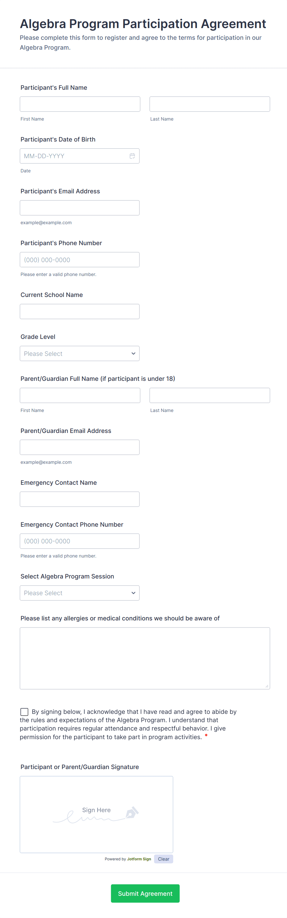Screen dimensions: 287x918
Task: Click the Parent/Guardian Email Address field
Action: coord(80,447)
